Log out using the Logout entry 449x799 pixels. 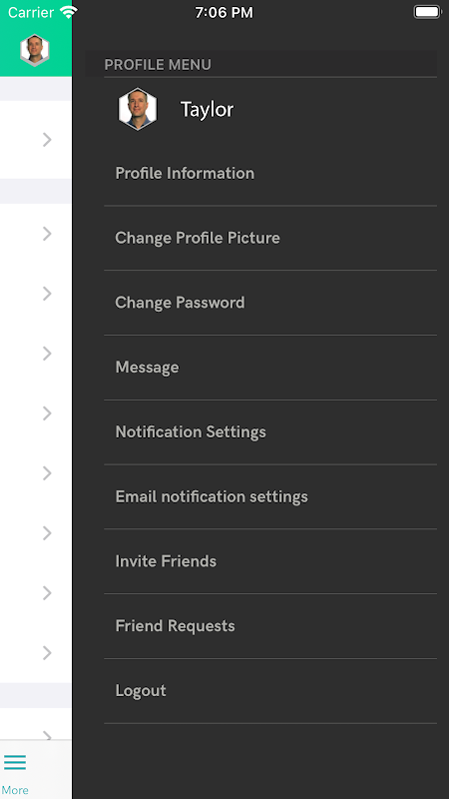[270, 691]
